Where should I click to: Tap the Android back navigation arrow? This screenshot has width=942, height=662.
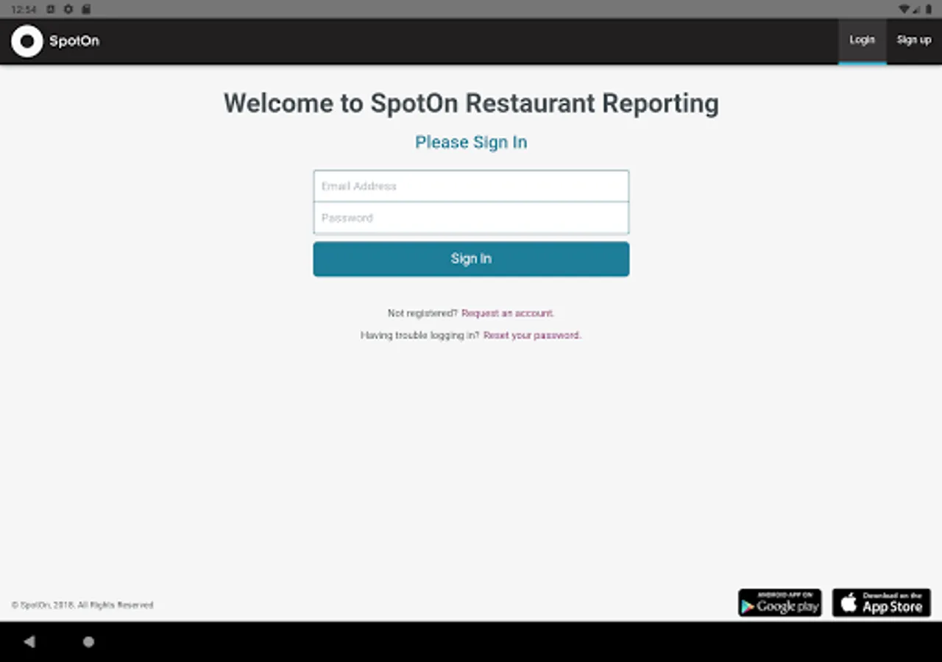[29, 641]
